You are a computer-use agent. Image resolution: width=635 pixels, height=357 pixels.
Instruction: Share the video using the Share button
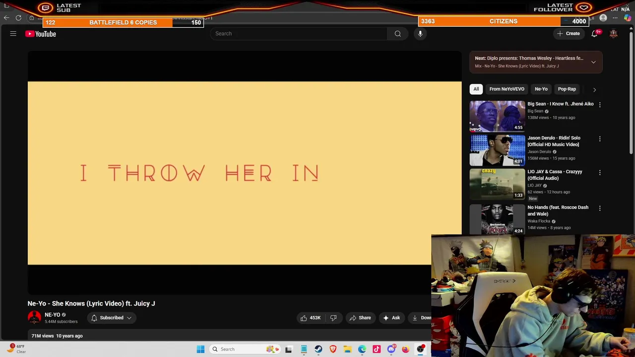coord(360,318)
